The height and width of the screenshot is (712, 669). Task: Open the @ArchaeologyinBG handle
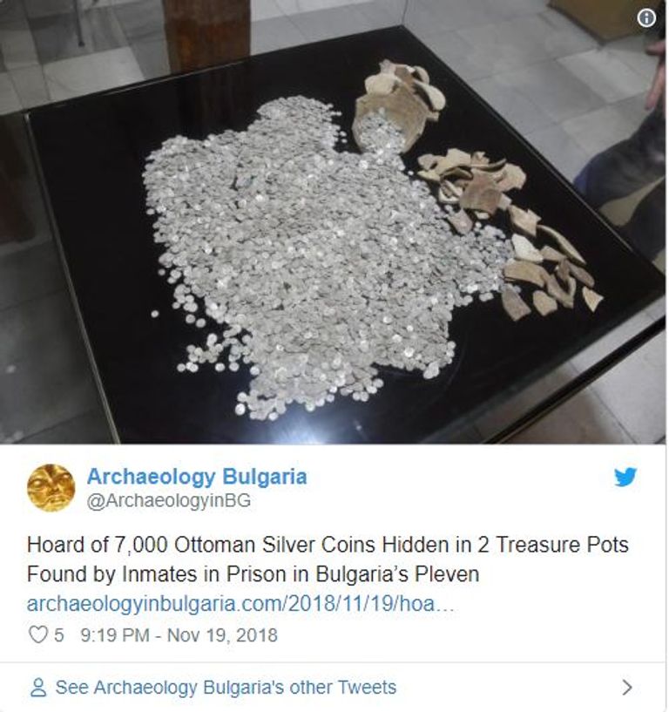click(x=169, y=501)
